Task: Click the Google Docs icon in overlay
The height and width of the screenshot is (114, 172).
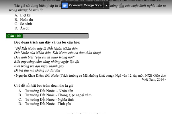Action: click(65, 5)
